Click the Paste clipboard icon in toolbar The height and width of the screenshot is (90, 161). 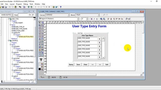(x=16, y=7)
